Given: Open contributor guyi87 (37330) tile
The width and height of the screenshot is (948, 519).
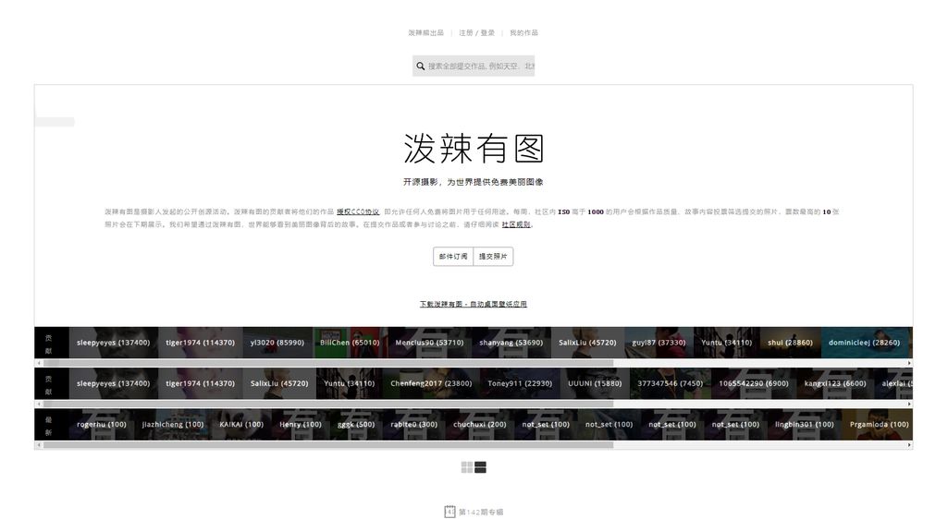Looking at the screenshot, I should 659,343.
